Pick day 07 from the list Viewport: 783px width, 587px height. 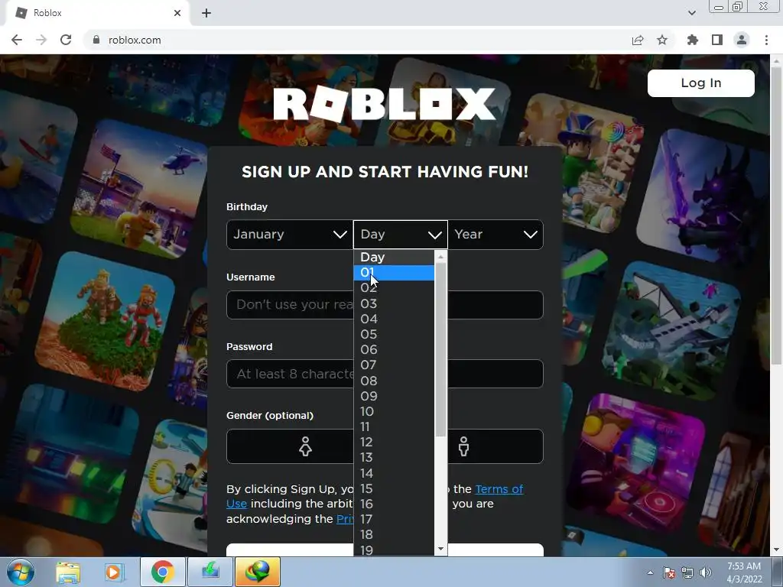pyautogui.click(x=394, y=365)
